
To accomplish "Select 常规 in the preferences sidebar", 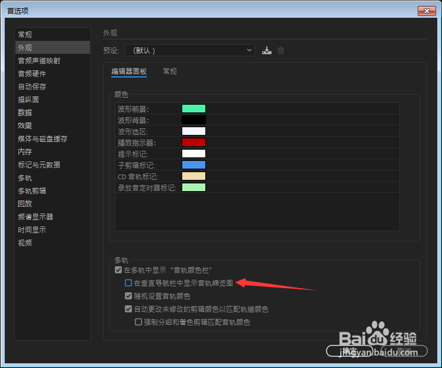I will coord(53,35).
